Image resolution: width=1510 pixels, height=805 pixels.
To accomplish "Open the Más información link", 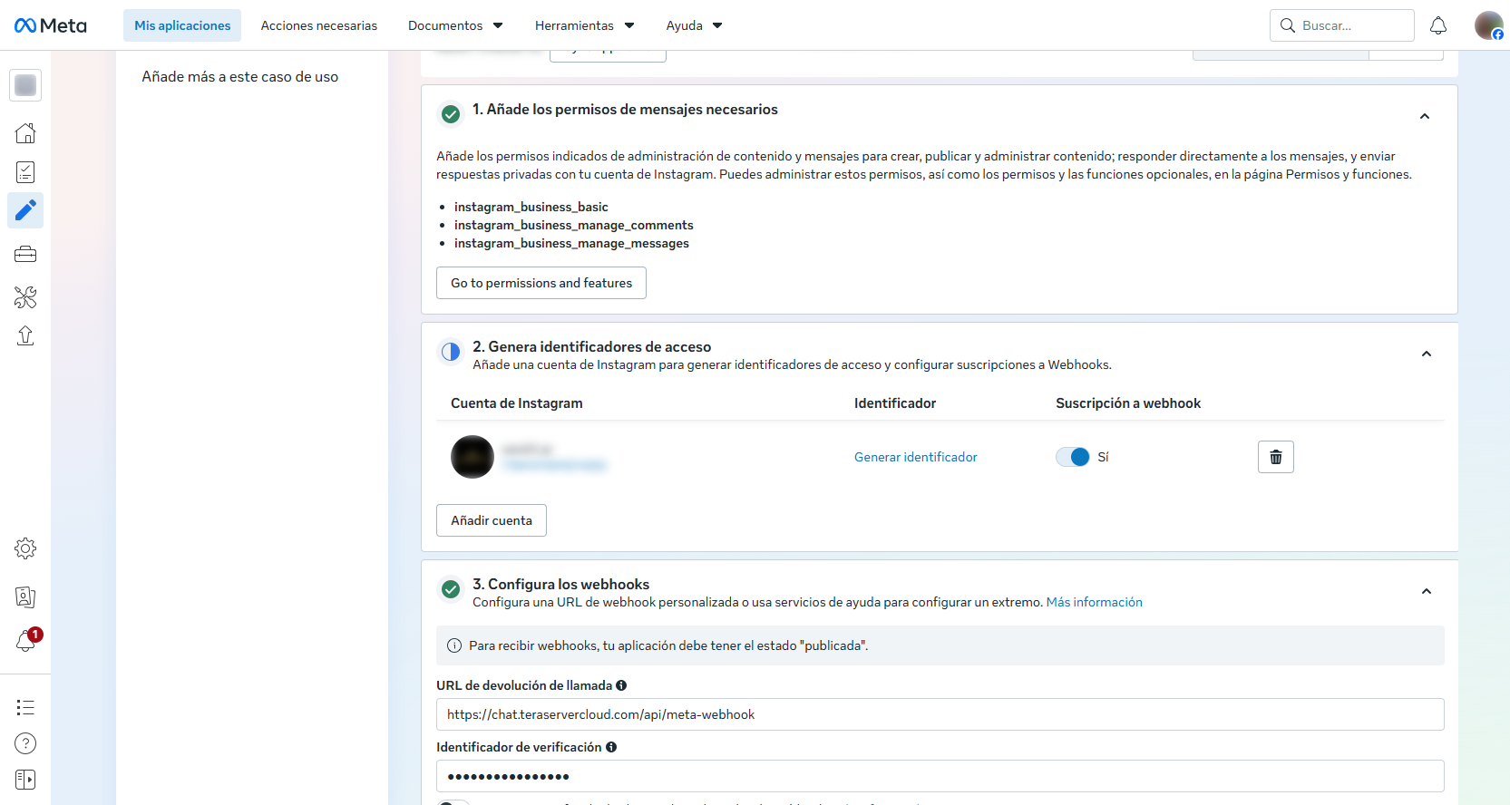I will click(1095, 602).
